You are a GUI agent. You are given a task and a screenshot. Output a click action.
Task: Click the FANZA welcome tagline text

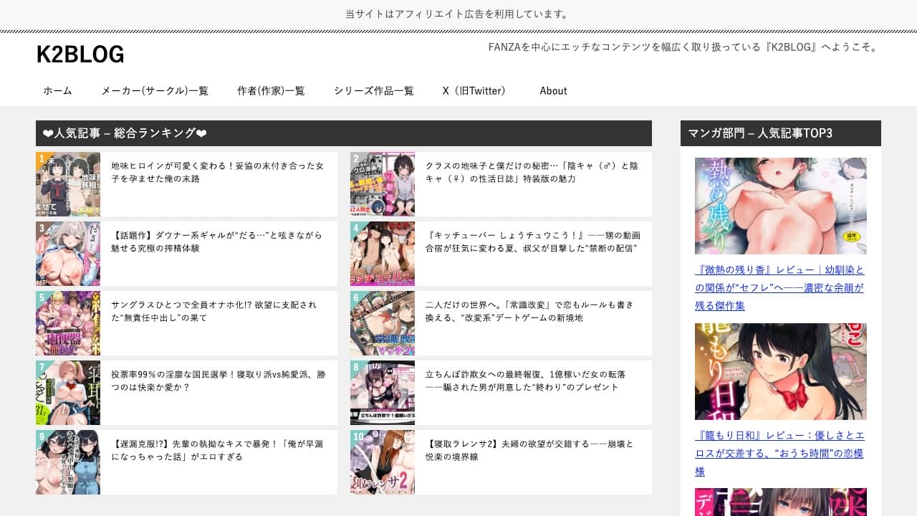[683, 47]
